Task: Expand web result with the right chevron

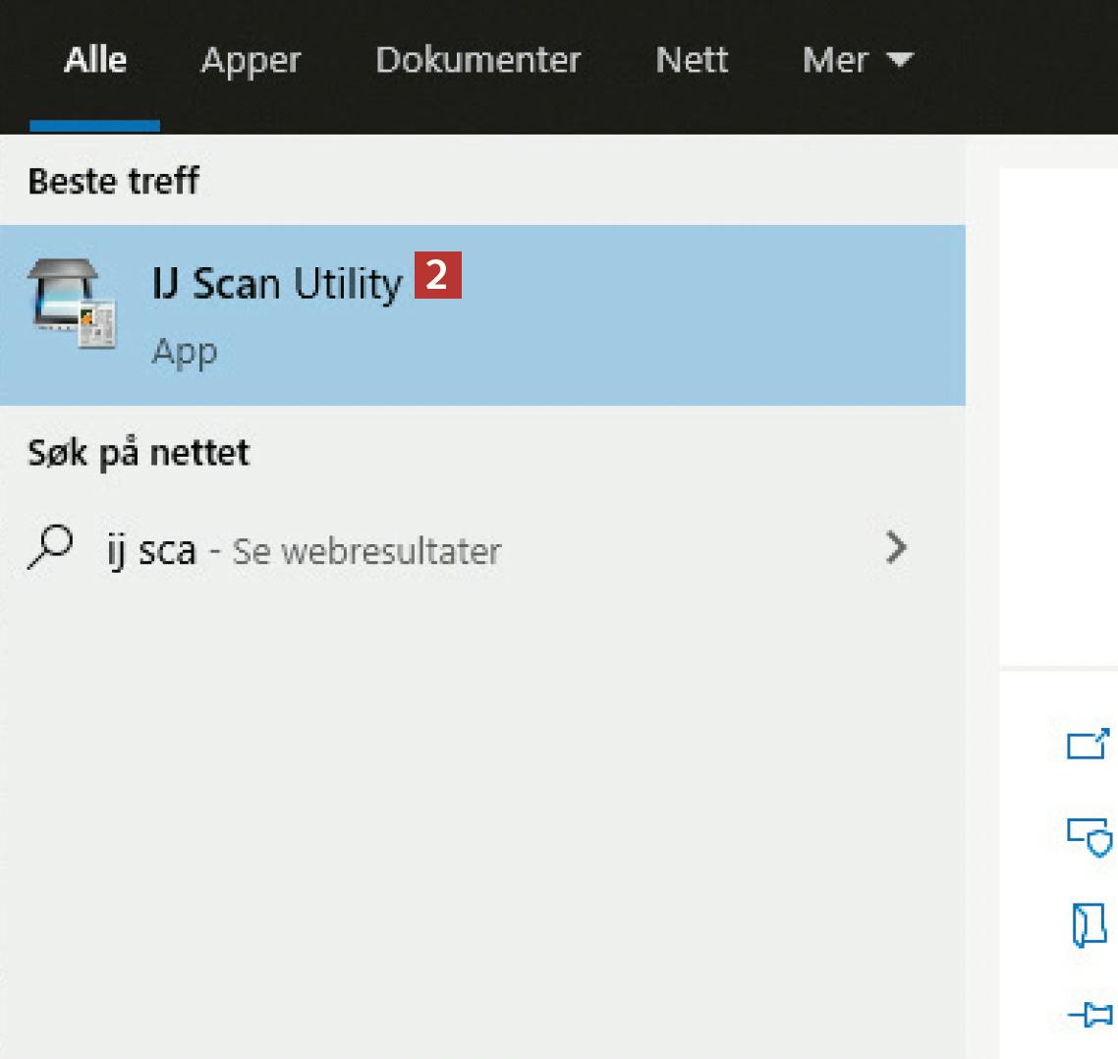Action: click(x=895, y=548)
